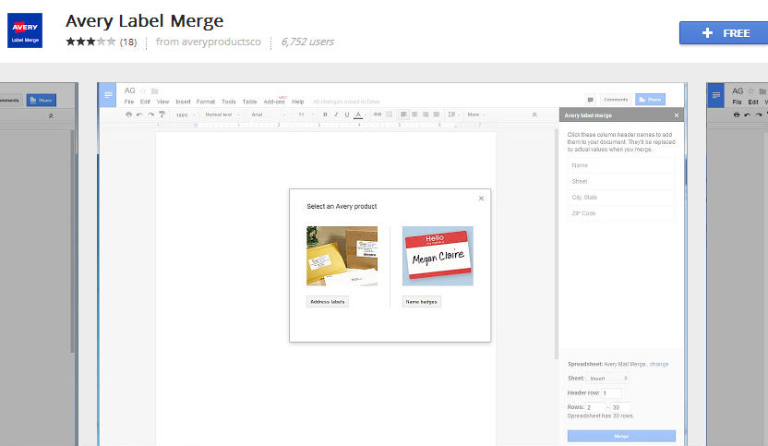The height and width of the screenshot is (446, 768).
Task: Open the Table menu
Action: [250, 102]
